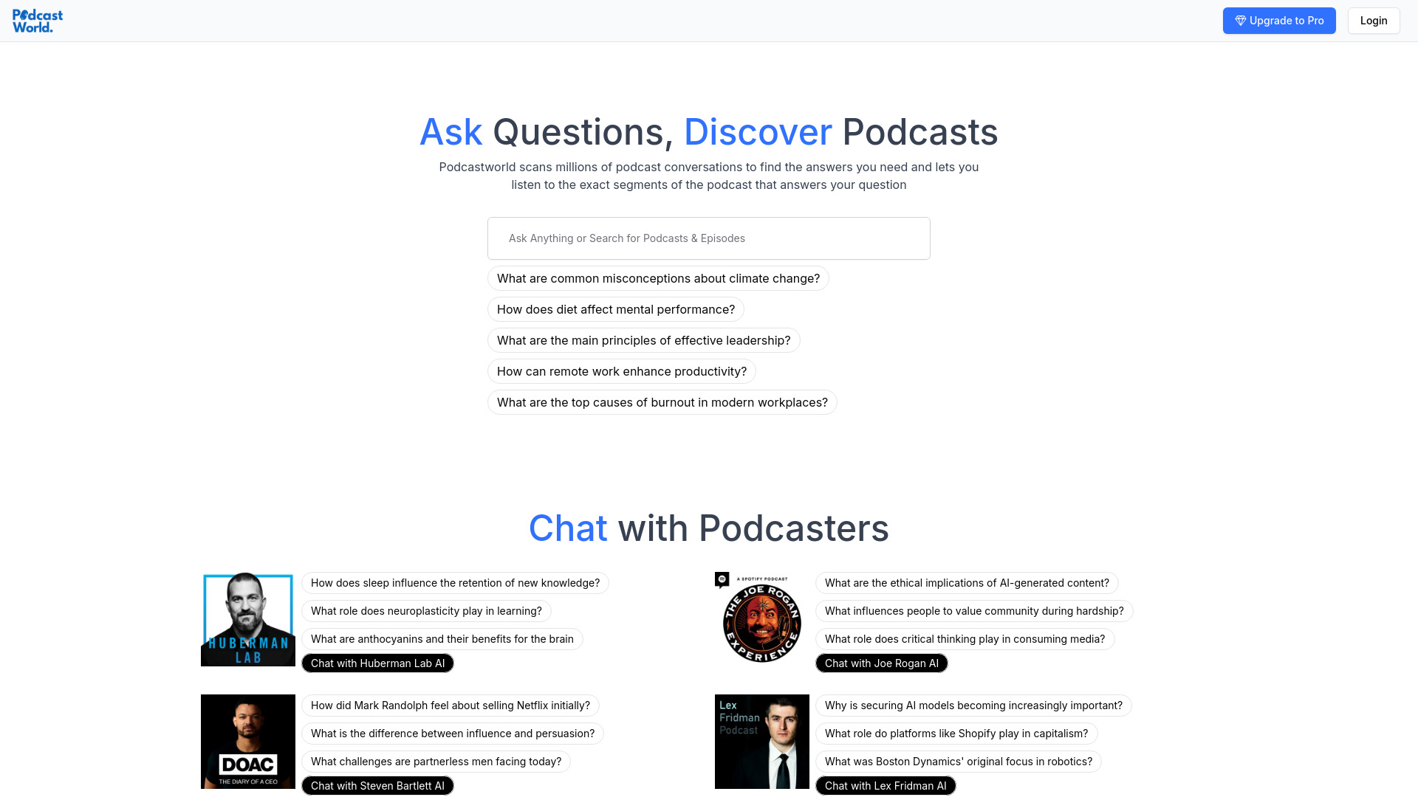
Task: Click the search input field
Action: tap(708, 238)
